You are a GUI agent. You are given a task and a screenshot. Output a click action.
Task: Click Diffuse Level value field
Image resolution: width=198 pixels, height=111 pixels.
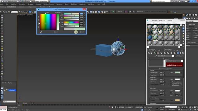point(161,73)
